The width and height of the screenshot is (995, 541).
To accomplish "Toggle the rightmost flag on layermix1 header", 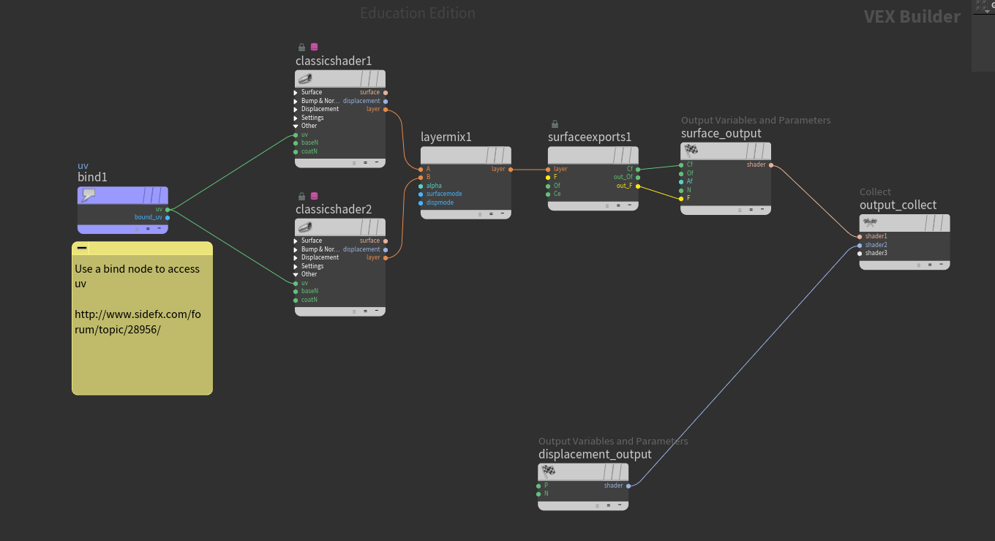I will (504, 155).
